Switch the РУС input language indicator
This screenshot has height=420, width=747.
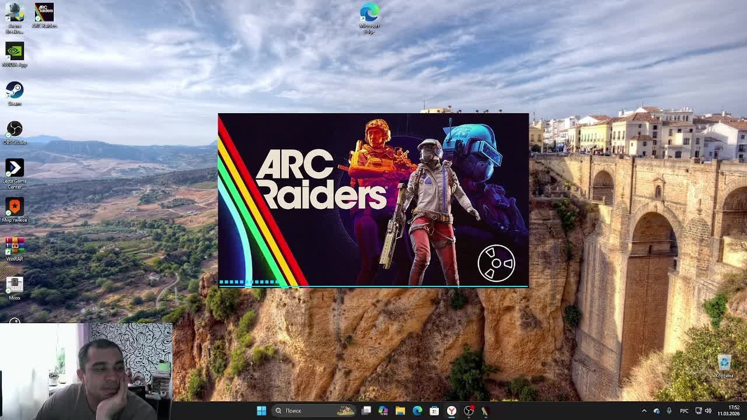coord(684,411)
